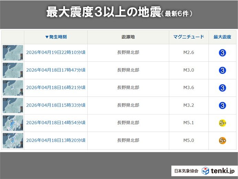Open 2026年04月18日14時54分頃 earthquake link

tap(56, 123)
